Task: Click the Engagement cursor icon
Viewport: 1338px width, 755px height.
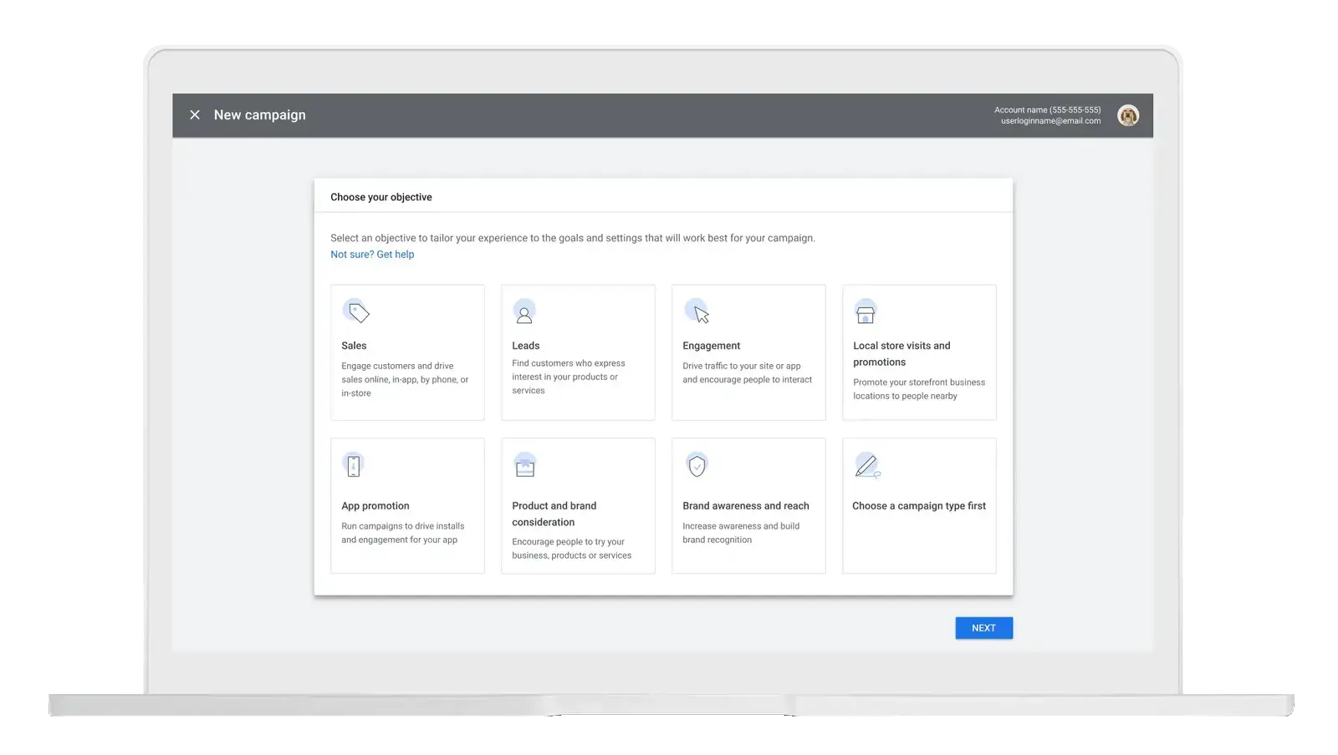Action: (697, 312)
